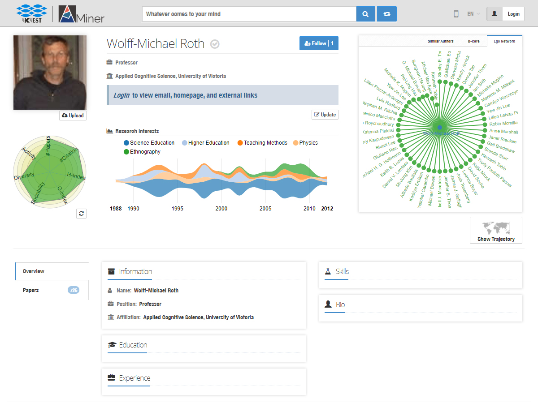Click the user silhouette icon beside Login
Viewport: 538px width, 403px height.
click(x=495, y=14)
